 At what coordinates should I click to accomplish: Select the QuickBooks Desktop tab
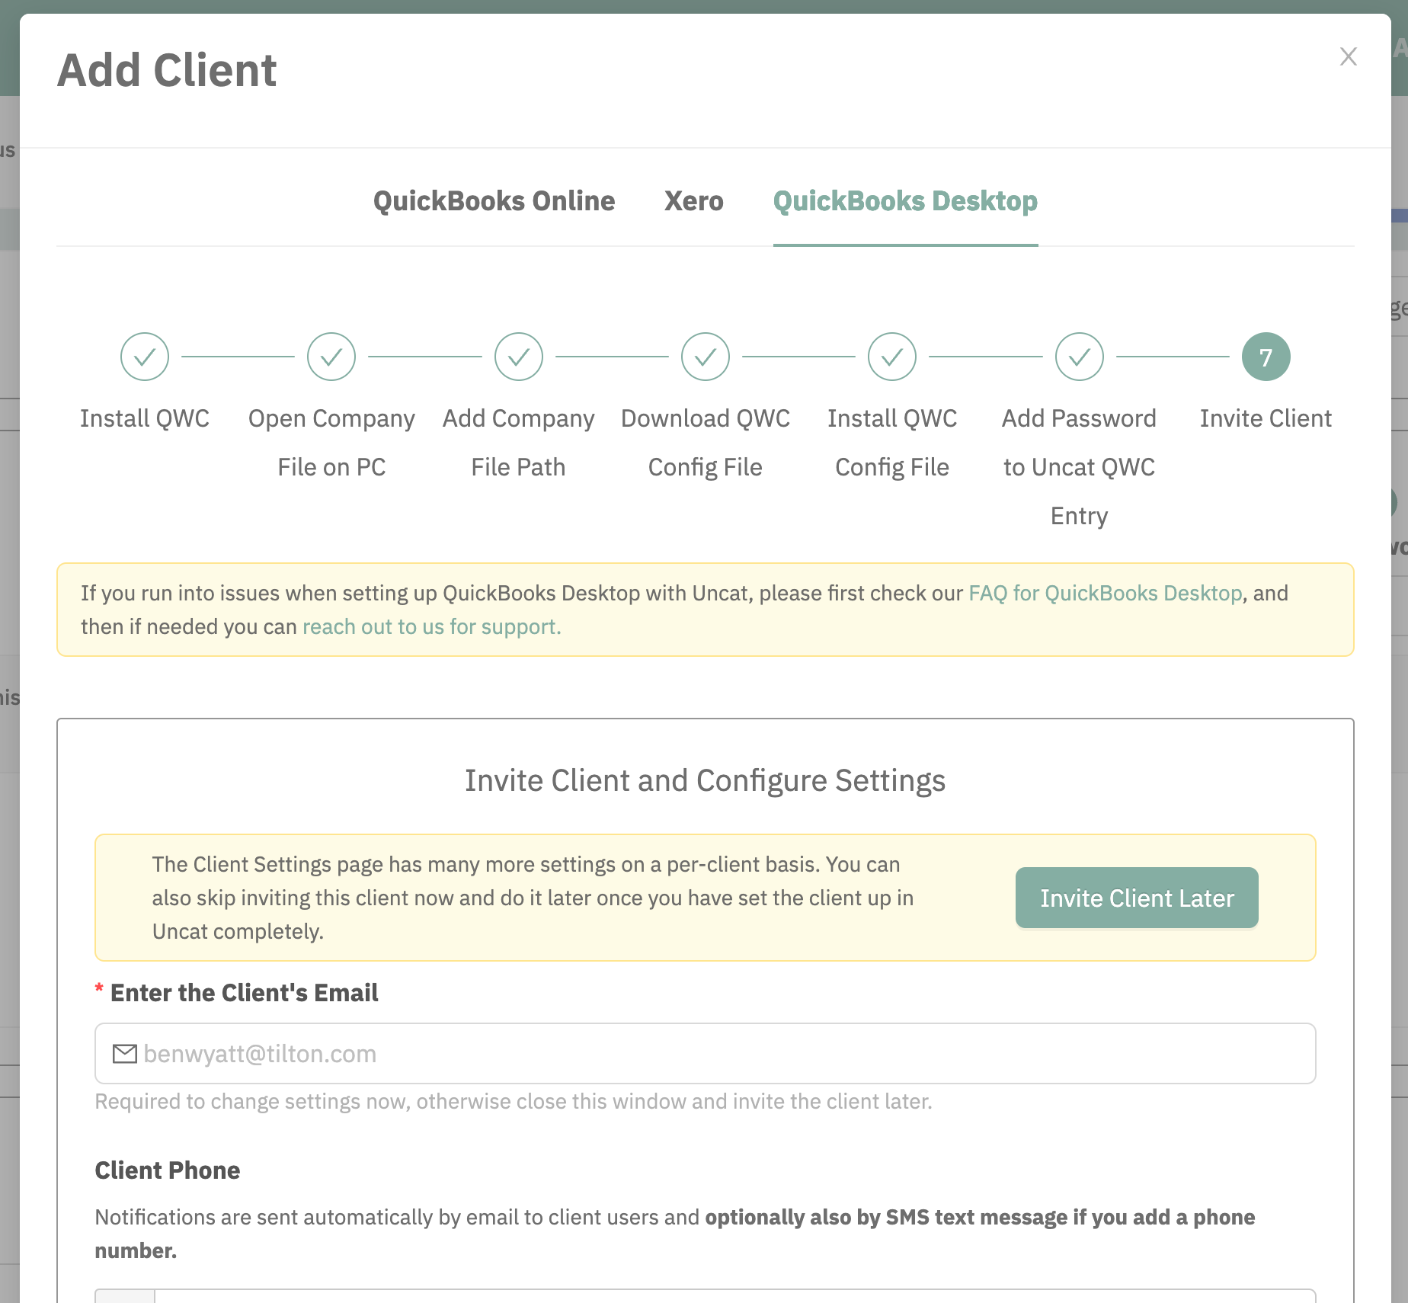click(906, 201)
